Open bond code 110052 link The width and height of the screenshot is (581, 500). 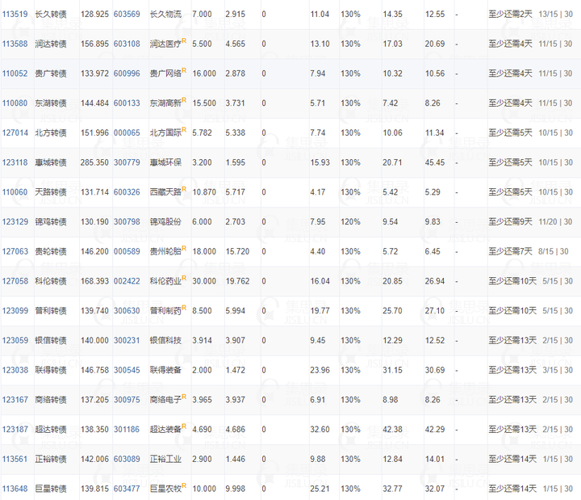pyautogui.click(x=15, y=74)
